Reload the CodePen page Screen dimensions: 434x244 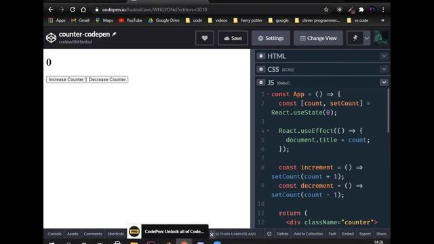(x=73, y=9)
